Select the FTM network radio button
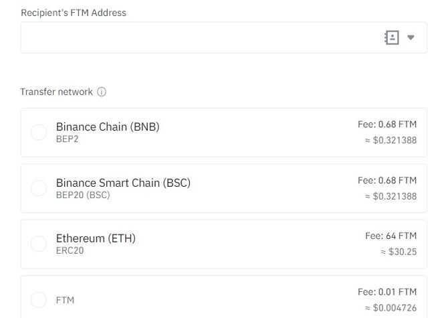Image resolution: width=428 pixels, height=318 pixels. tap(39, 300)
